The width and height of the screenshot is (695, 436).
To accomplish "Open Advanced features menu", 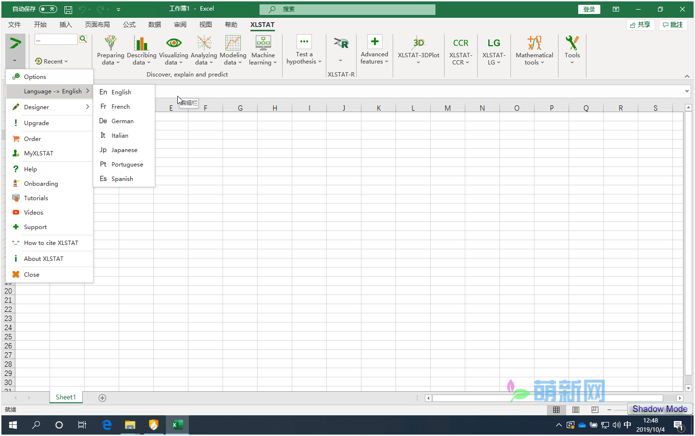I will [x=374, y=50].
